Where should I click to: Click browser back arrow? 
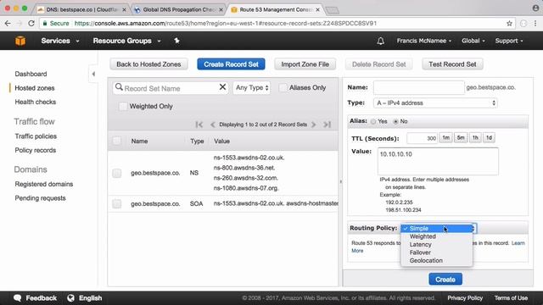8,24
